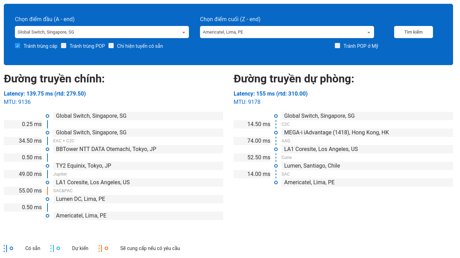Click the Z-end dropdown arrow
This screenshot has height=258, width=460.
(x=369, y=33)
